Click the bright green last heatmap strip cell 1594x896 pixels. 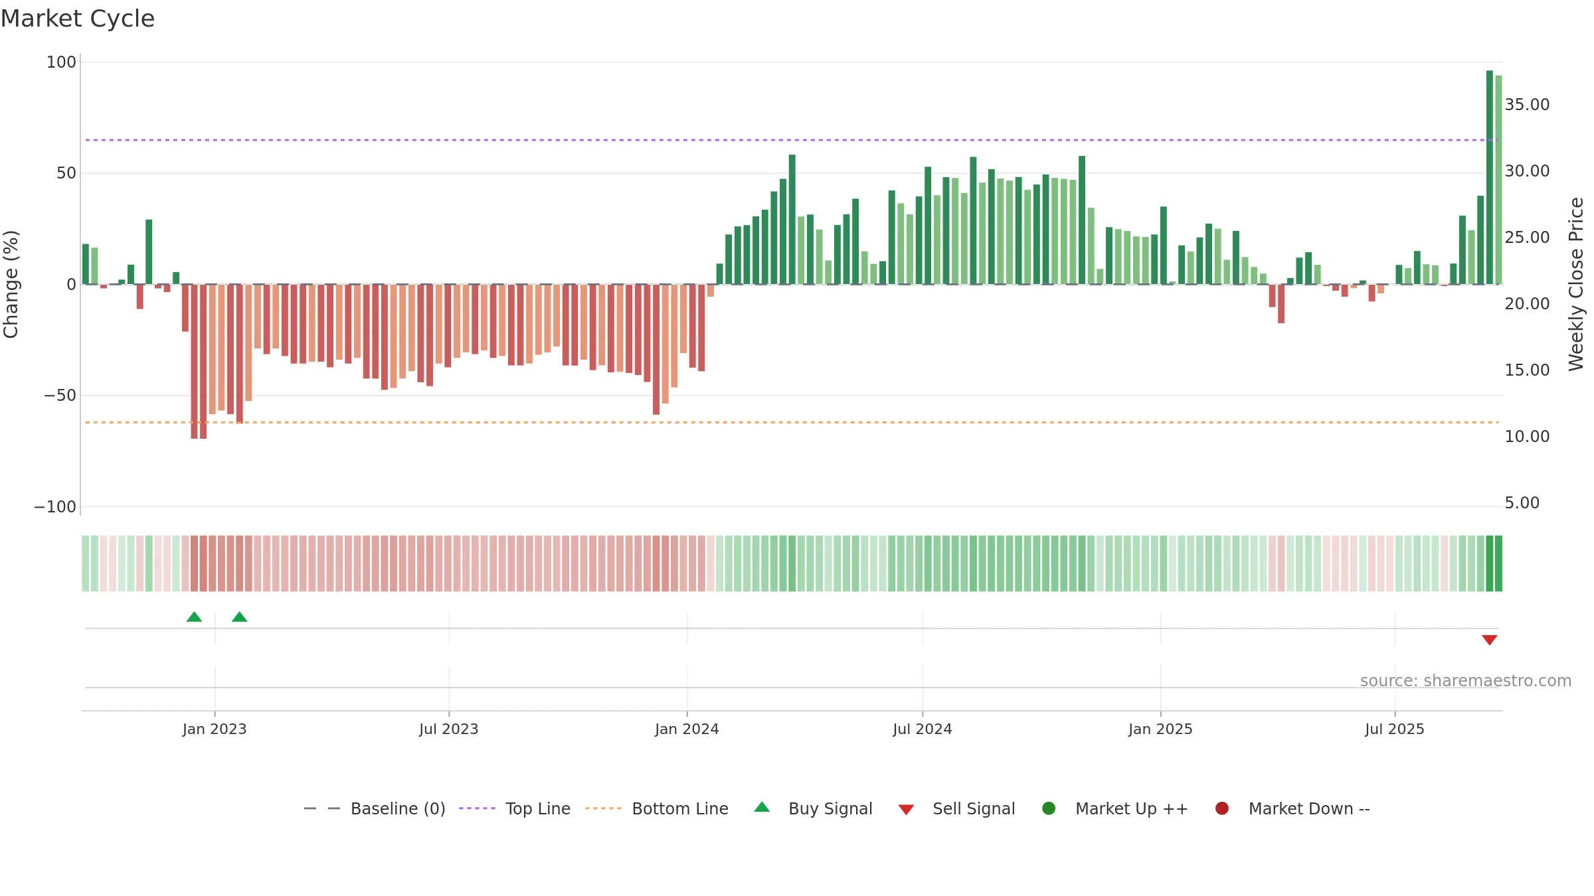click(x=1498, y=563)
